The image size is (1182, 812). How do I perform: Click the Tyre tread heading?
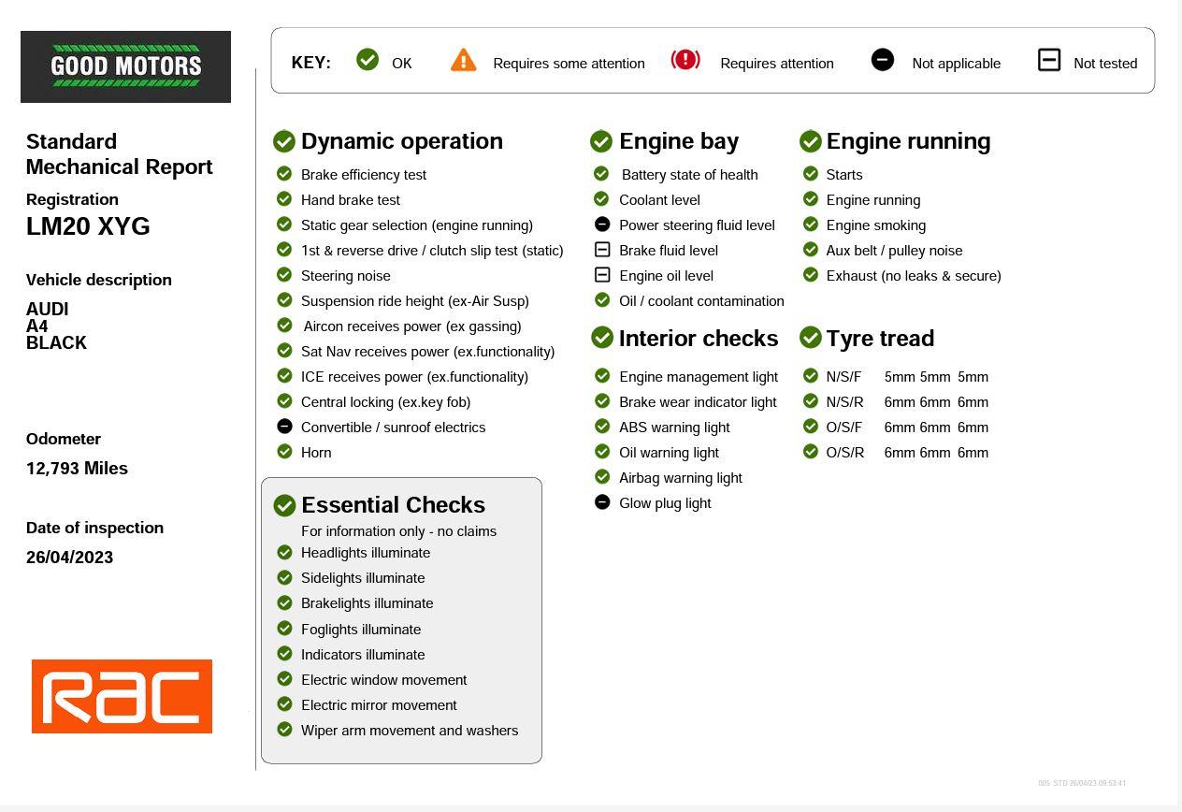tap(879, 339)
